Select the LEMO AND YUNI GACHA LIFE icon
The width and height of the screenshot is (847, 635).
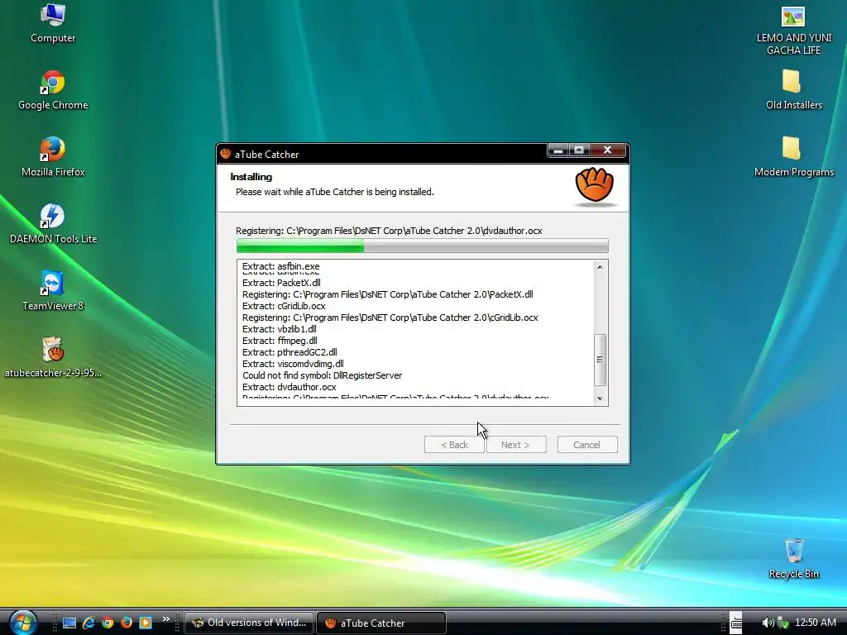pyautogui.click(x=793, y=31)
